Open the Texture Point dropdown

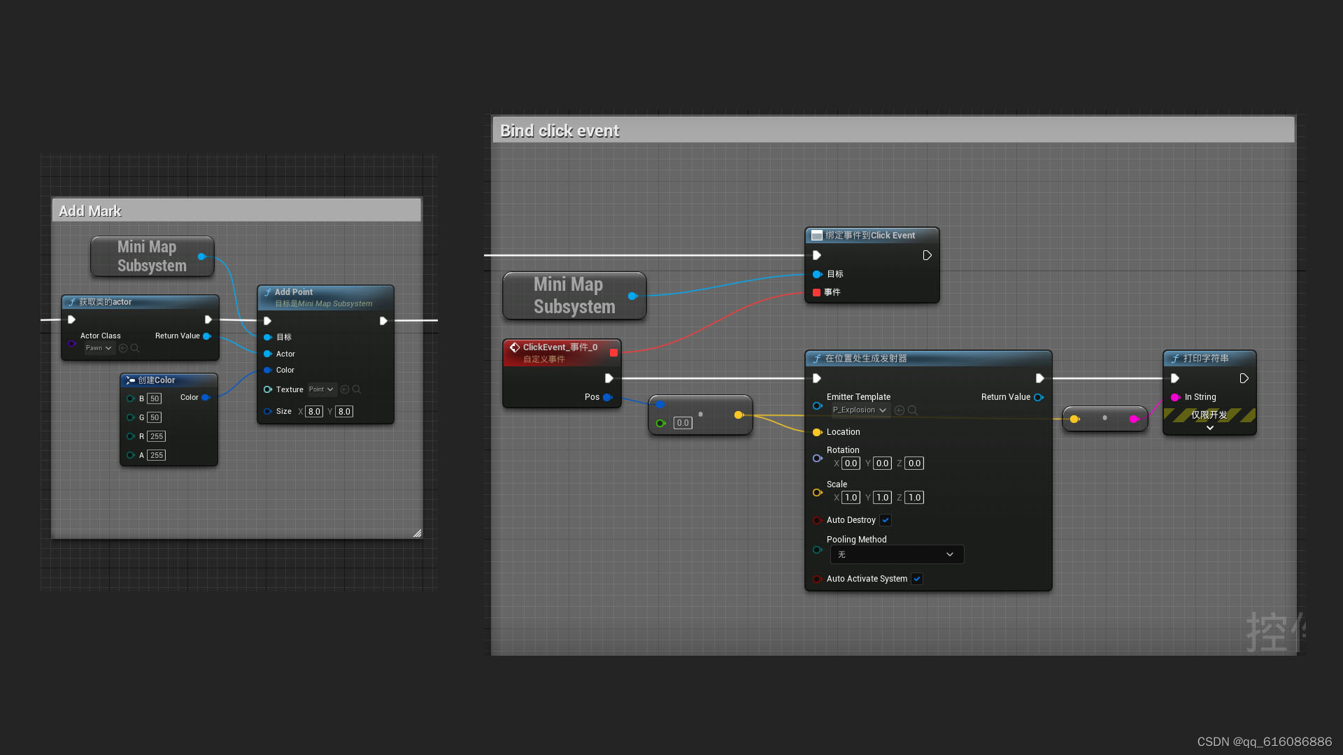pyautogui.click(x=322, y=389)
